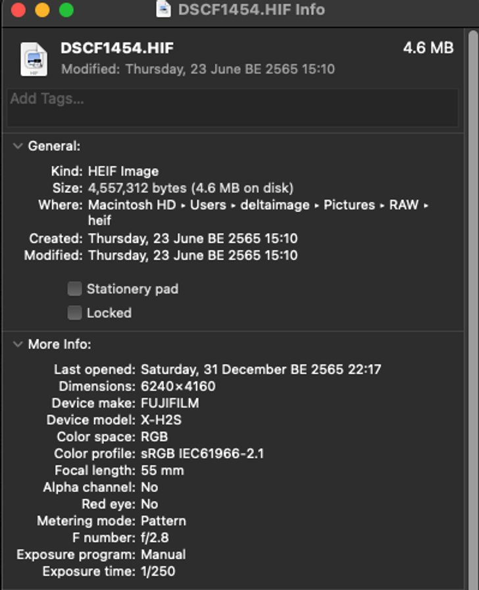Click the document proxy icon in title bar
Viewport: 479px width, 590px height.
(x=163, y=10)
